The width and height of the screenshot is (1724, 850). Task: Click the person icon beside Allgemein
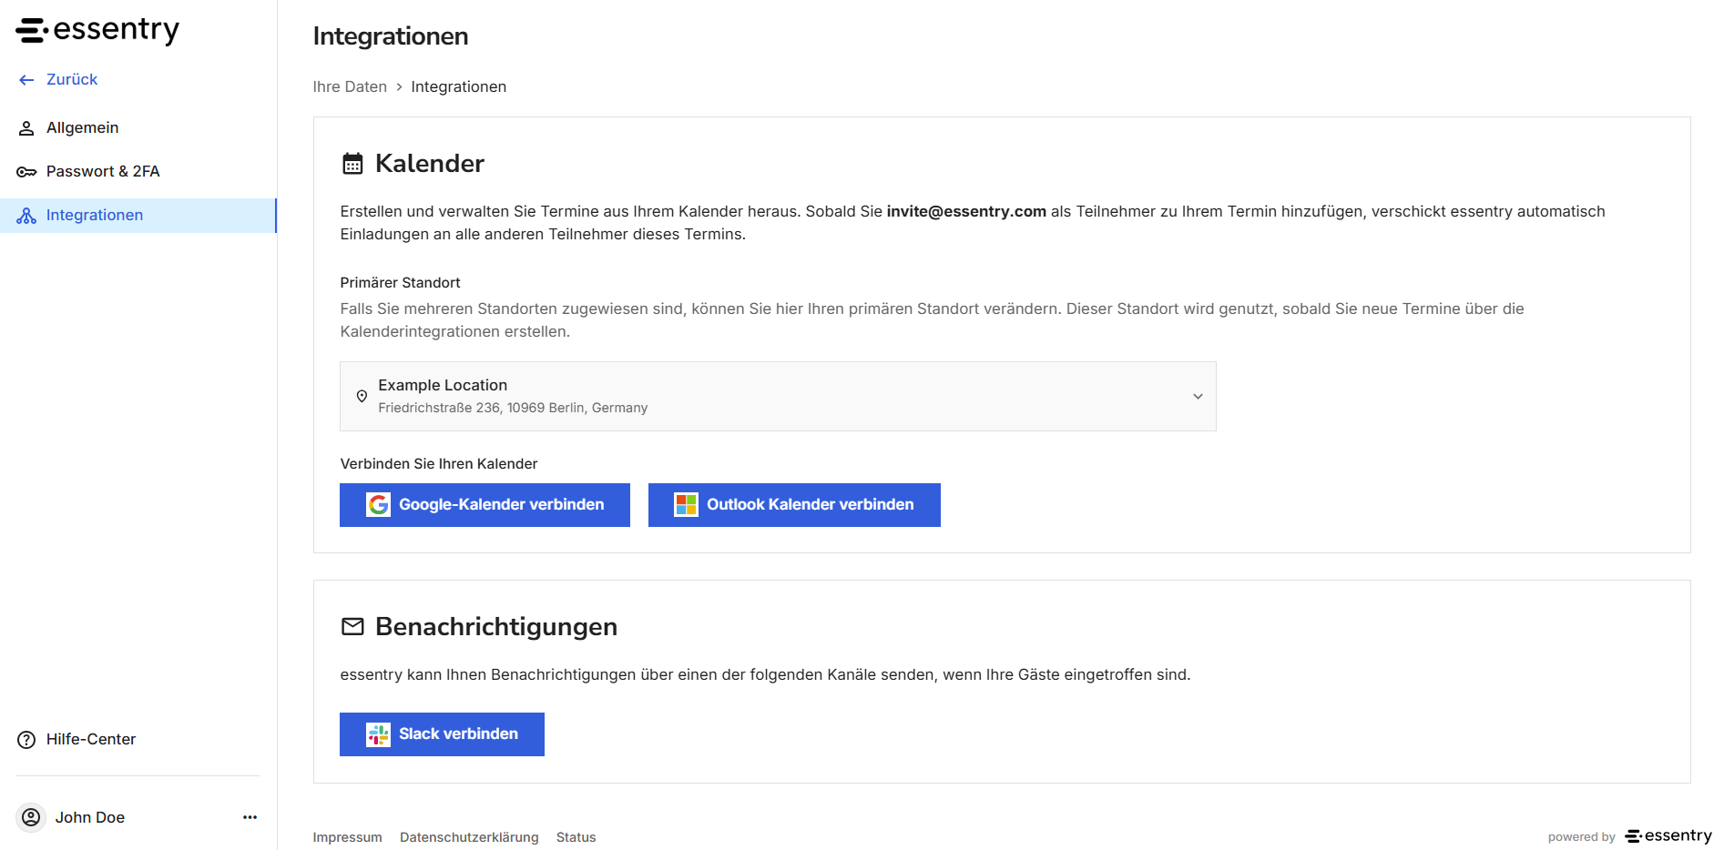[26, 128]
